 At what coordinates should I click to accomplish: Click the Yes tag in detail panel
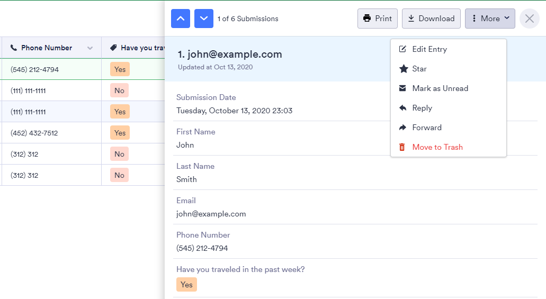tap(186, 285)
